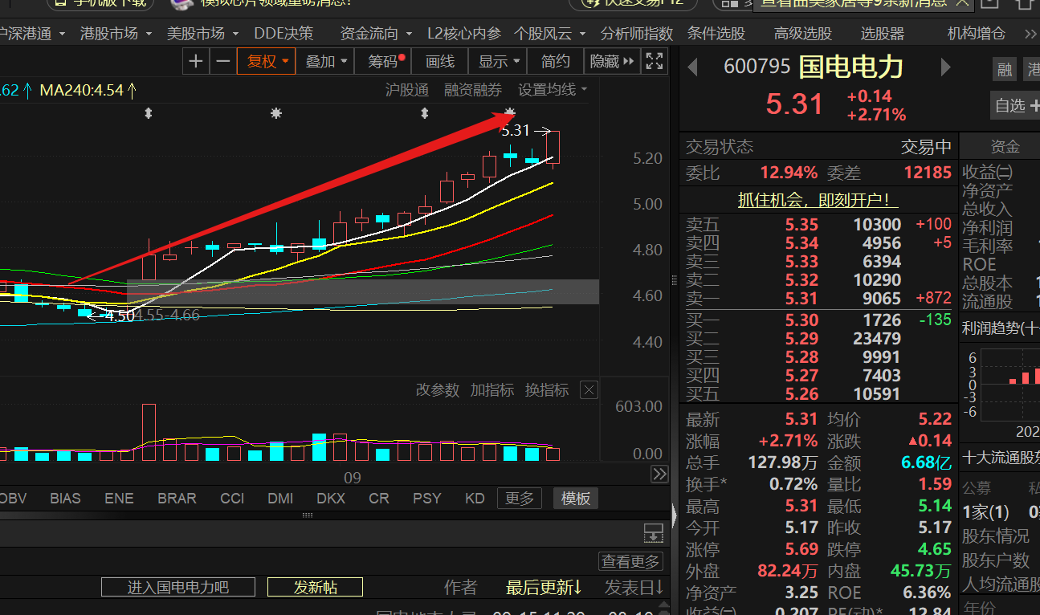Go to next stock arrow
This screenshot has height=615, width=1040.
pos(945,67)
